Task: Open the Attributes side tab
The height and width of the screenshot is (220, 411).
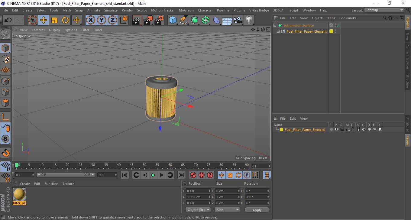Action: pyautogui.click(x=407, y=124)
